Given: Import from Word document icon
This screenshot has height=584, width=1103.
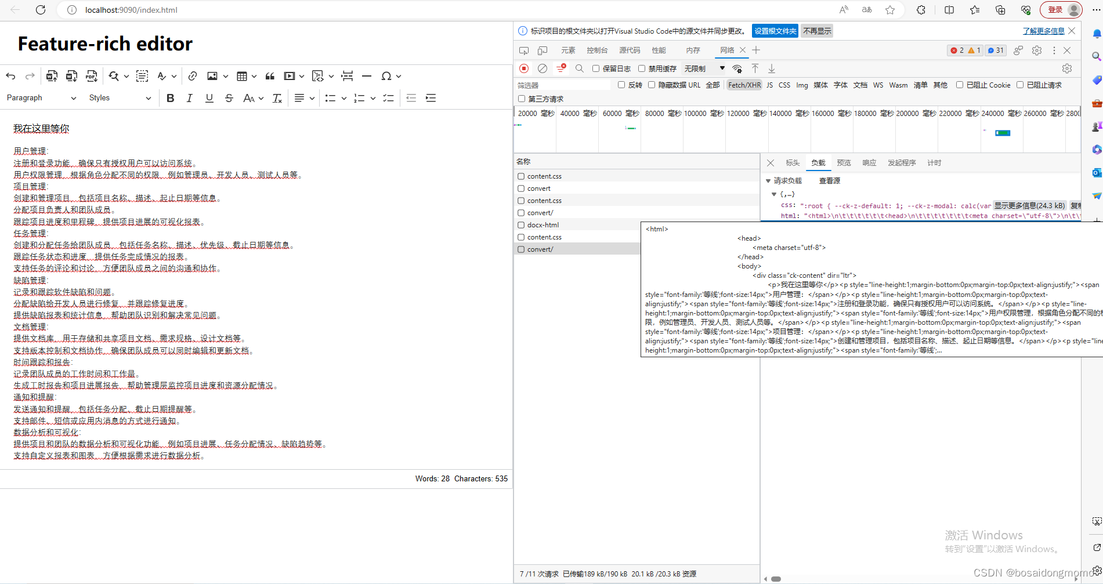Looking at the screenshot, I should [52, 76].
